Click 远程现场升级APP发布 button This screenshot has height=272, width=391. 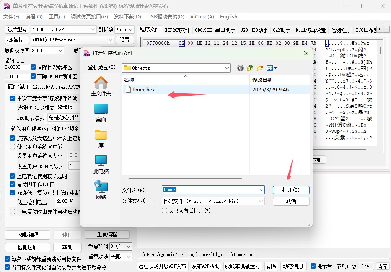pos(162,266)
